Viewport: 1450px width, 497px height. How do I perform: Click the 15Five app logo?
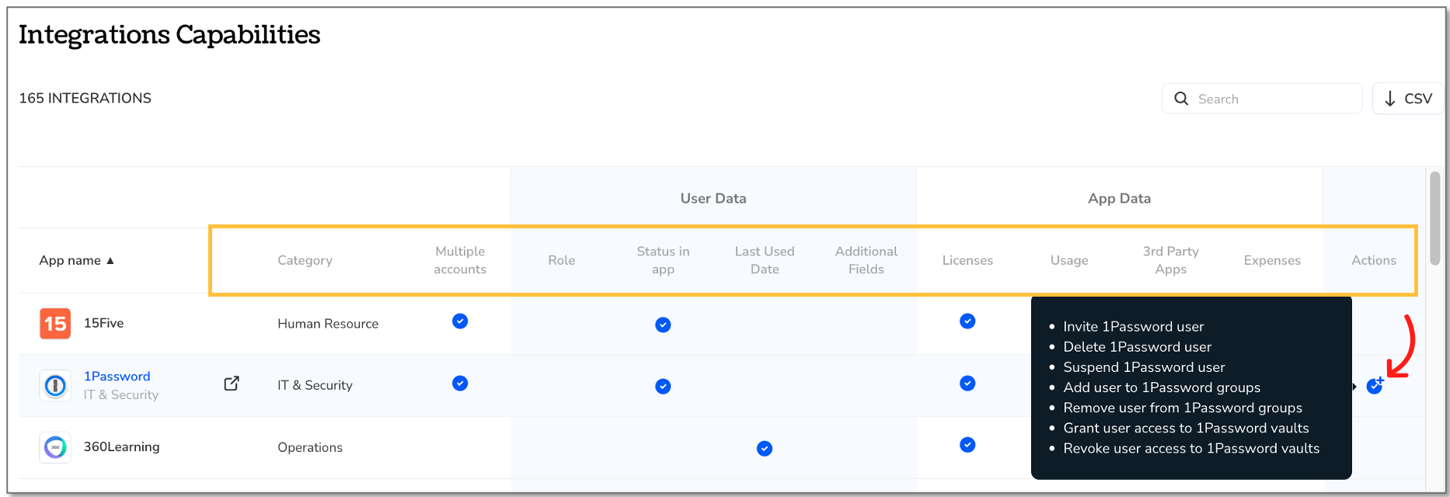pos(55,324)
